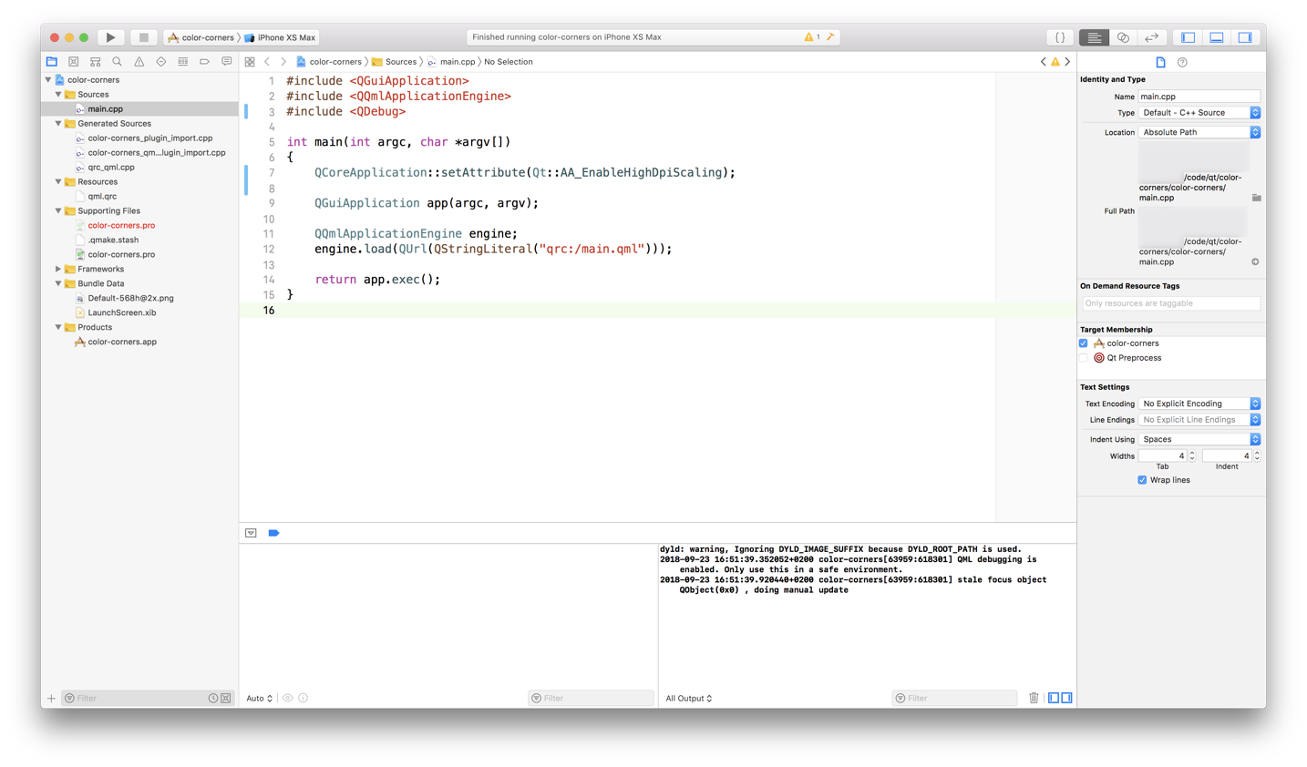The width and height of the screenshot is (1307, 767).
Task: Open the Type dropdown (Default - C++ Source)
Action: (1199, 113)
